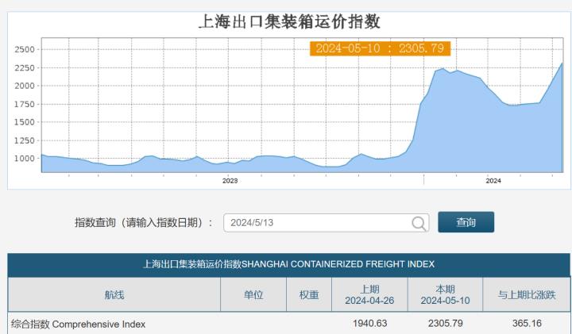Click the 航线 column header
This screenshot has width=572, height=334.
(114, 294)
